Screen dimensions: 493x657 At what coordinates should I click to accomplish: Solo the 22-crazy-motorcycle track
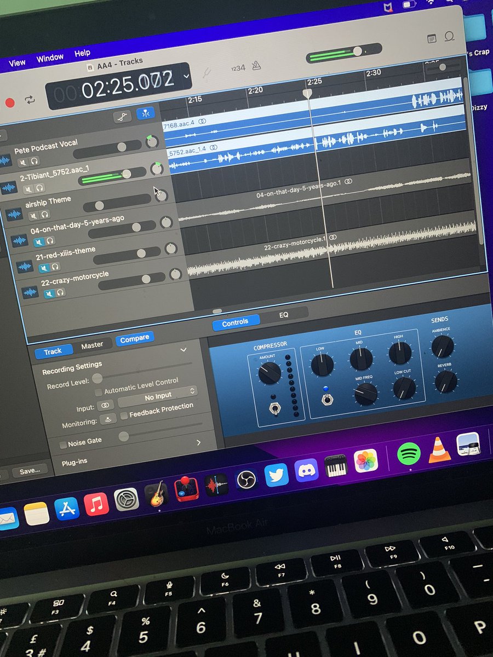(x=61, y=292)
